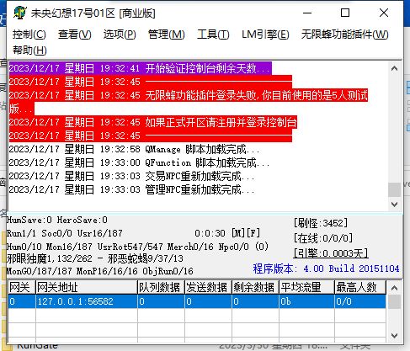This screenshot has height=351, width=410.
Task: Click the log panel scroll down arrow
Action: pos(394,205)
